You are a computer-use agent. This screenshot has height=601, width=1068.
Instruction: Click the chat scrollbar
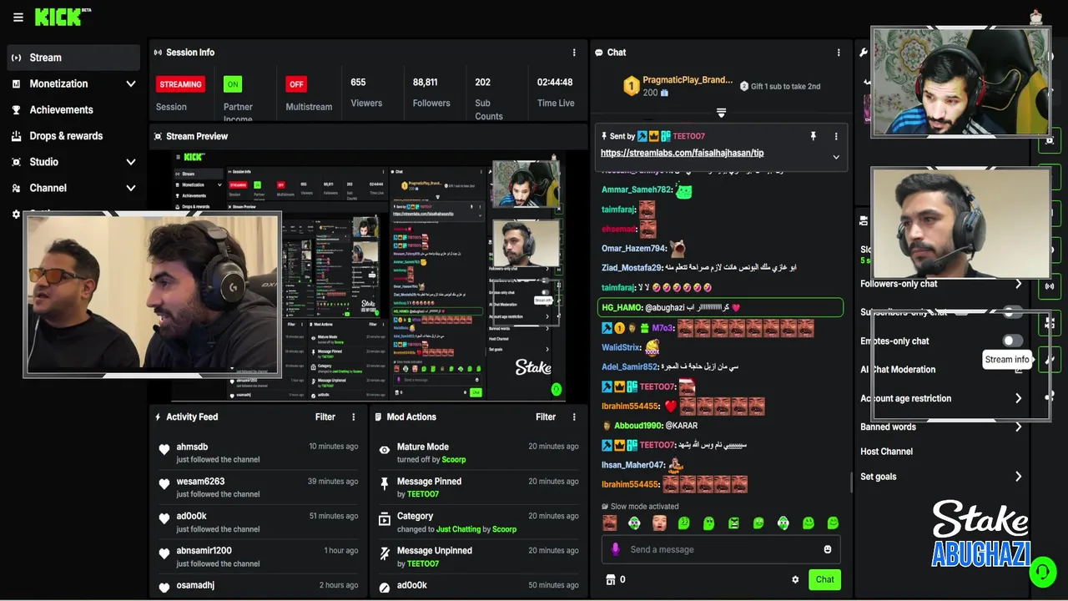851,482
